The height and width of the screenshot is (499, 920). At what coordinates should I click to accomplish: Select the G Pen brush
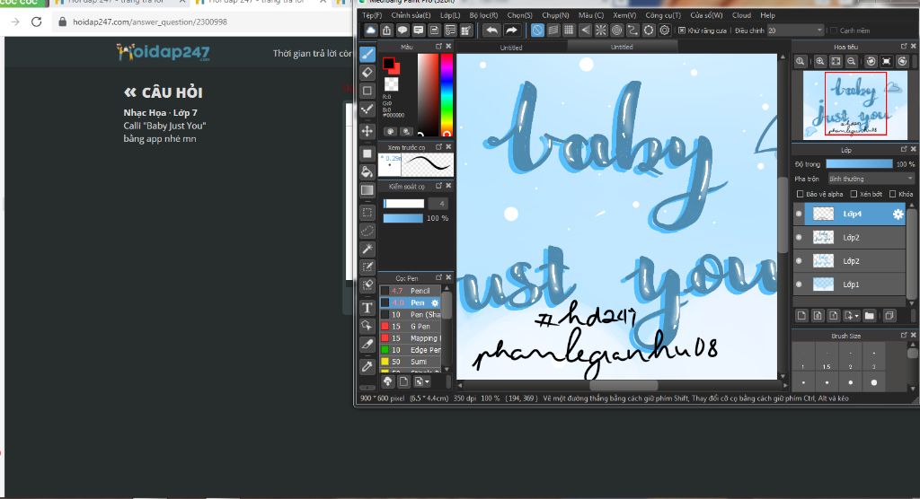tap(411, 327)
